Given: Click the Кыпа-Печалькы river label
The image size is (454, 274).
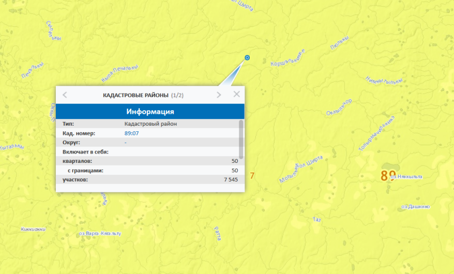Looking at the screenshot, I should [120, 73].
